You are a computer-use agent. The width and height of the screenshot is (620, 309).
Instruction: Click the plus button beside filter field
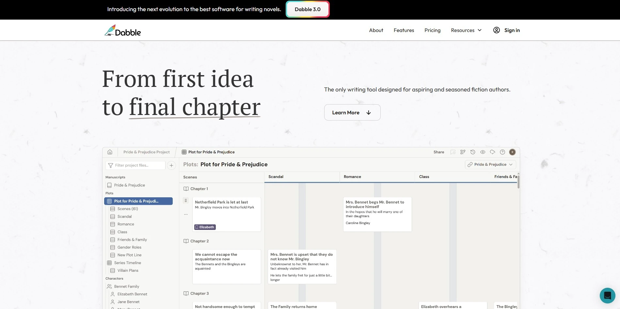[x=171, y=165]
